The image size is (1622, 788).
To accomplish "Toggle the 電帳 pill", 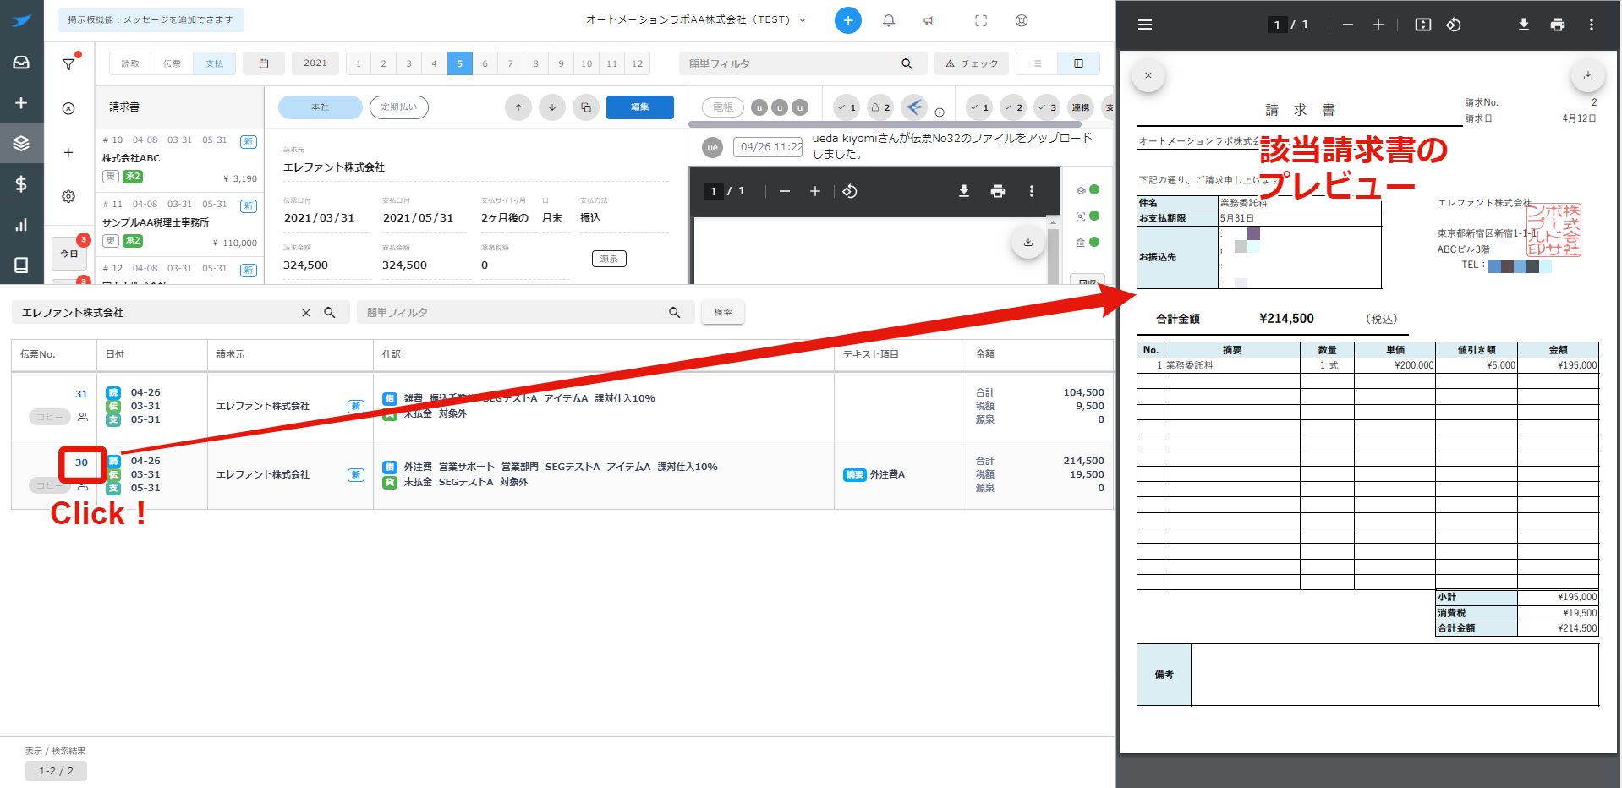I will (723, 107).
